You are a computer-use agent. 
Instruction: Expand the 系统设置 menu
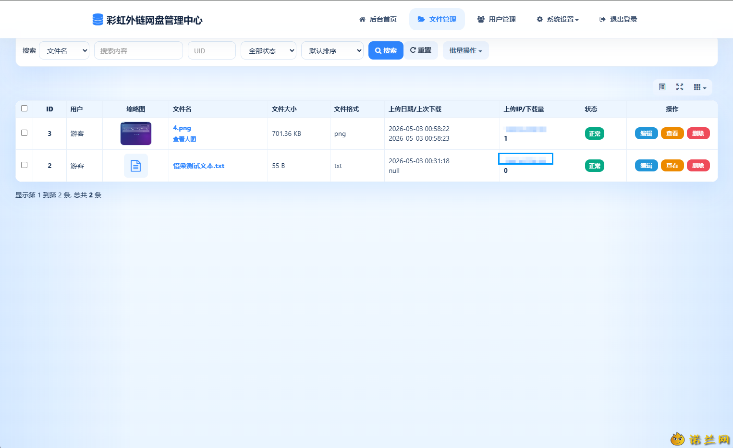(x=558, y=19)
